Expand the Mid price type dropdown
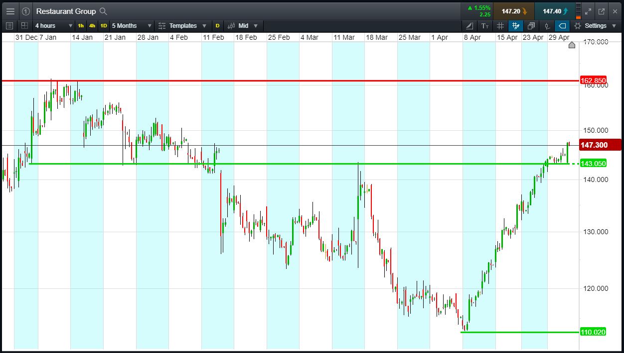The height and width of the screenshot is (353, 624). pos(256,26)
